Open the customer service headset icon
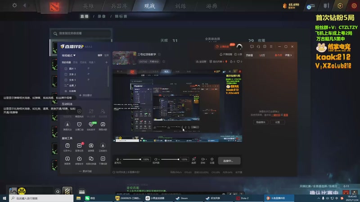This screenshot has height=202, width=360. pyautogui.click(x=258, y=47)
